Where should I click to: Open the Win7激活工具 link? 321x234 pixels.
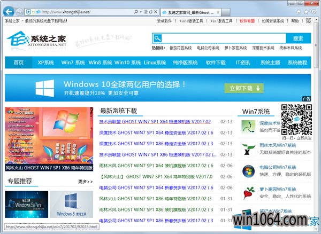(221, 21)
